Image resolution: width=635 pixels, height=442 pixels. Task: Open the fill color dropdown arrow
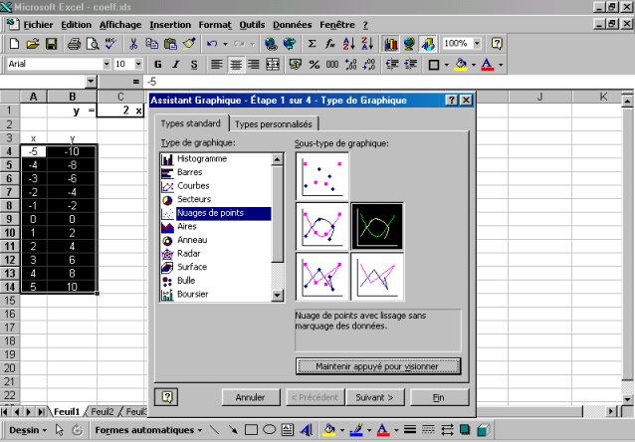(x=474, y=65)
